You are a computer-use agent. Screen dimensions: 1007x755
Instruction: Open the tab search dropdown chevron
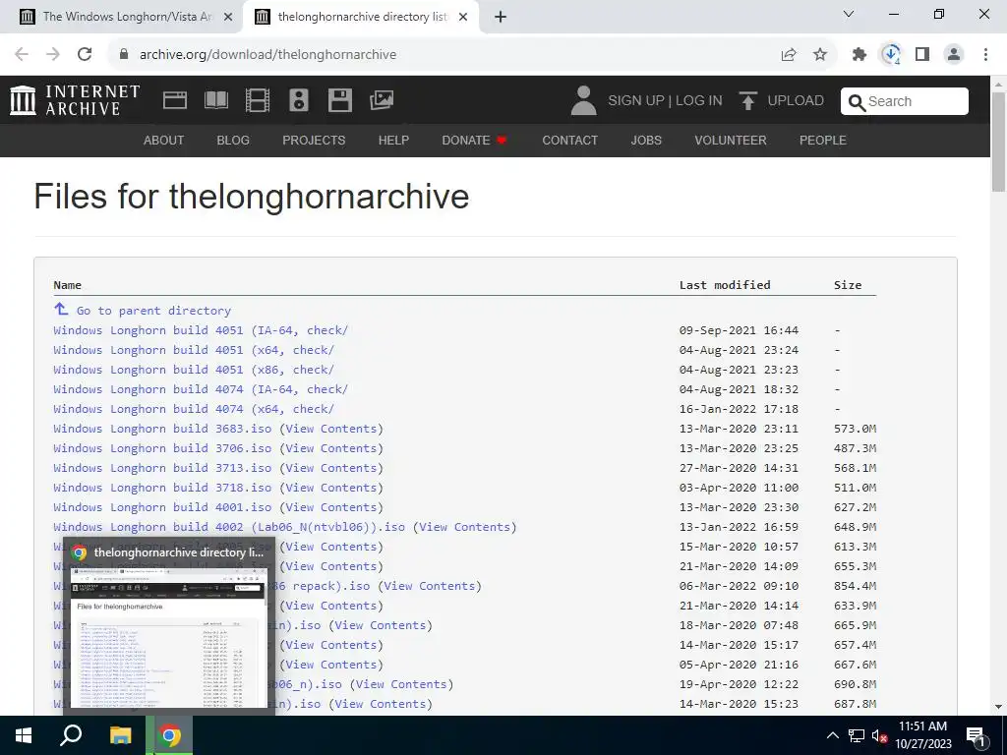pyautogui.click(x=849, y=14)
